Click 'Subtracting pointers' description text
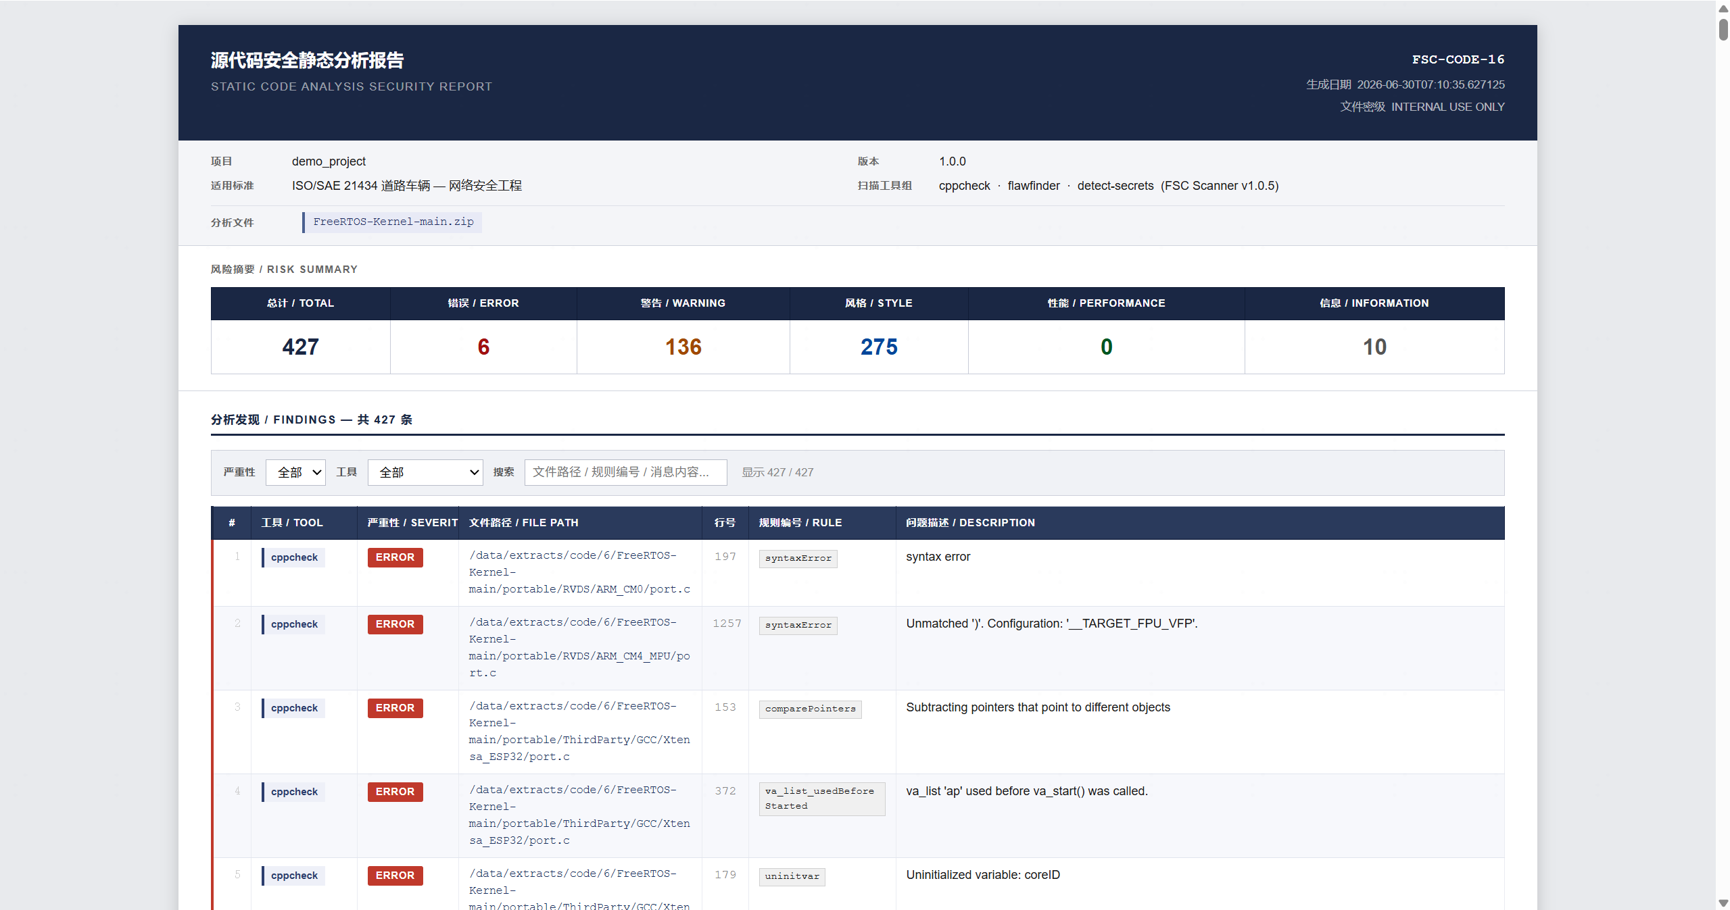Viewport: 1730px width, 910px height. point(1038,707)
